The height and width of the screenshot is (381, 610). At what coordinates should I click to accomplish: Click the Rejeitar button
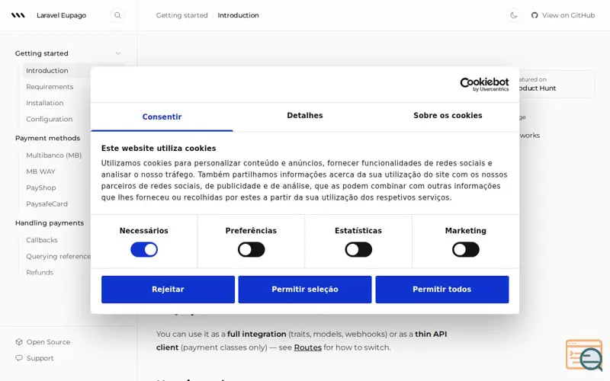[168, 290]
